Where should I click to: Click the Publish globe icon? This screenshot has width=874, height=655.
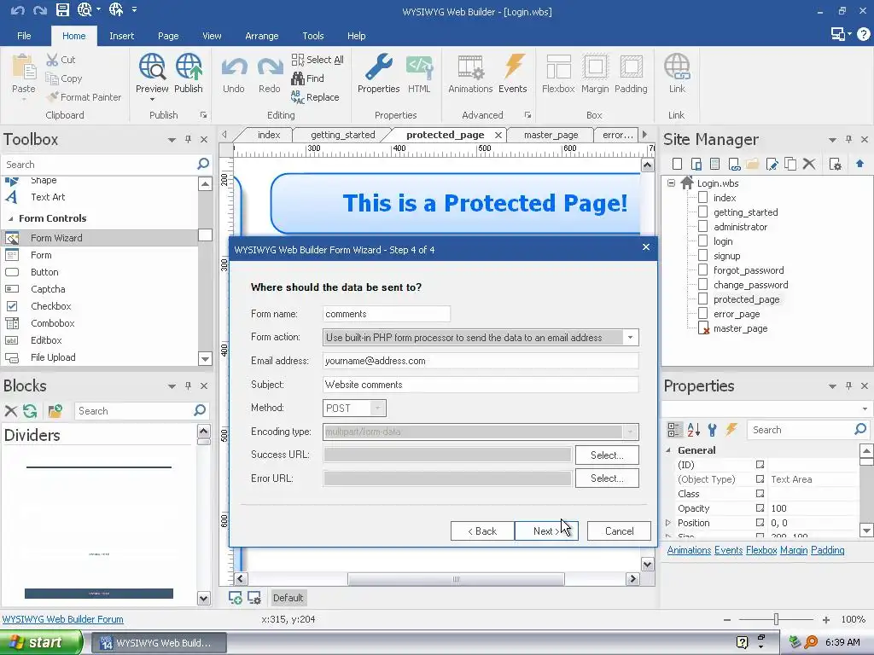coord(189,67)
